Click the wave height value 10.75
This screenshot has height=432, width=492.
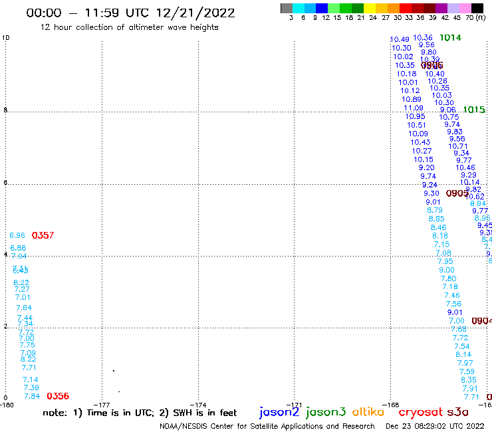(449, 118)
